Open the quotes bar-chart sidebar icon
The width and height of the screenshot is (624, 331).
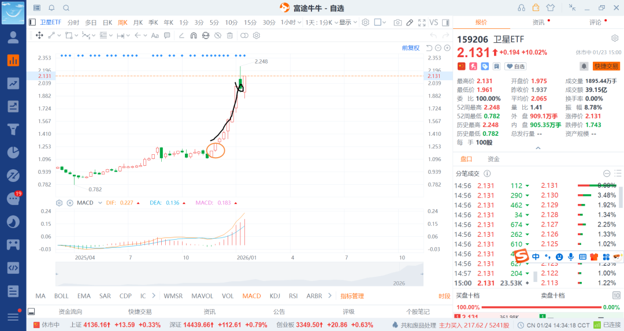[x=13, y=61]
